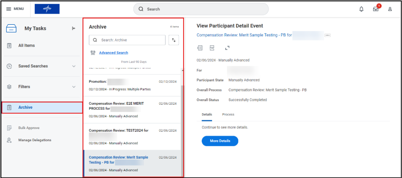Export to Excel icon
The width and height of the screenshot is (402, 178).
(199, 48)
